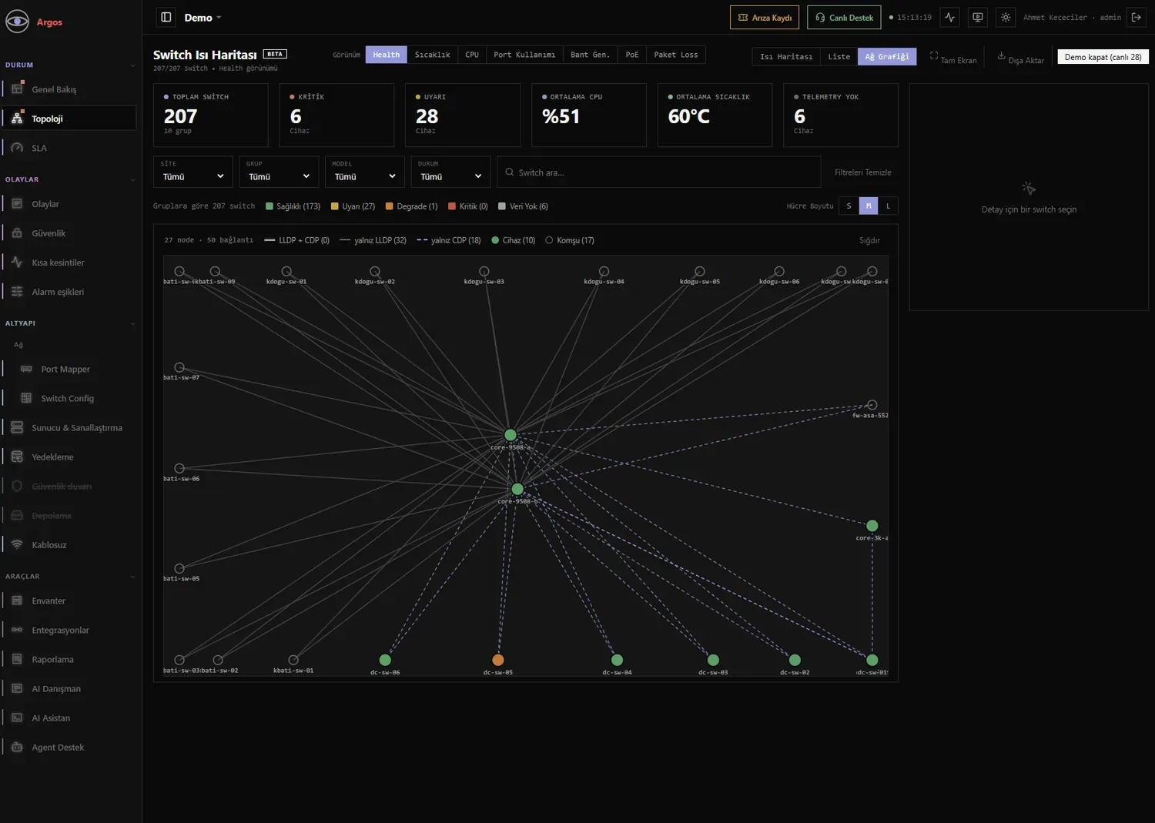Open SLA gauge icon
The height and width of the screenshot is (823, 1155).
pos(17,147)
